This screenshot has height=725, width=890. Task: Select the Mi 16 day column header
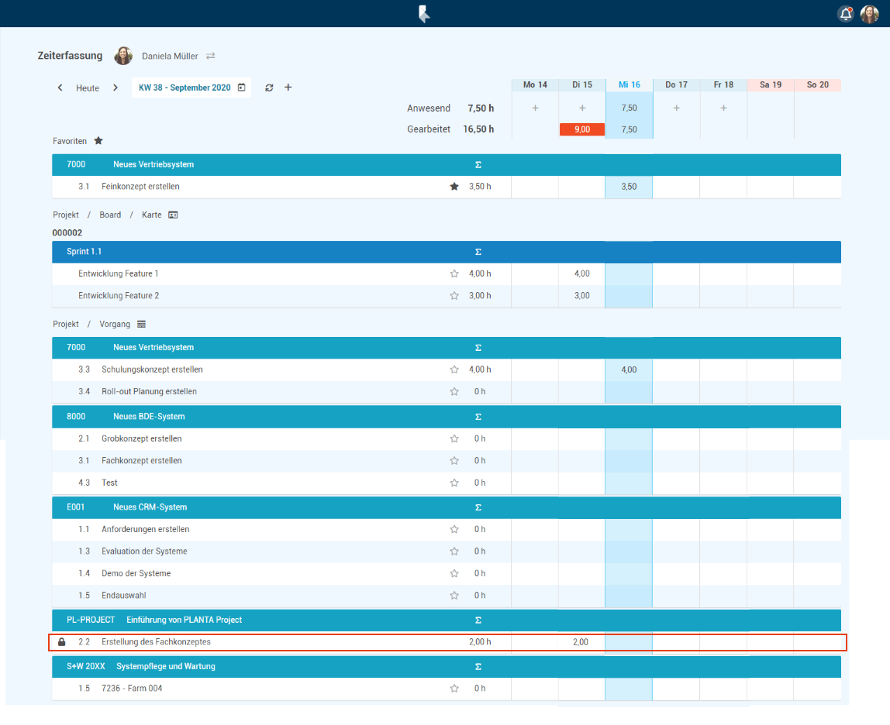pos(629,84)
